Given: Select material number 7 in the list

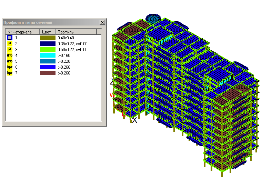Looking at the screenshot, I should click(x=16, y=73).
